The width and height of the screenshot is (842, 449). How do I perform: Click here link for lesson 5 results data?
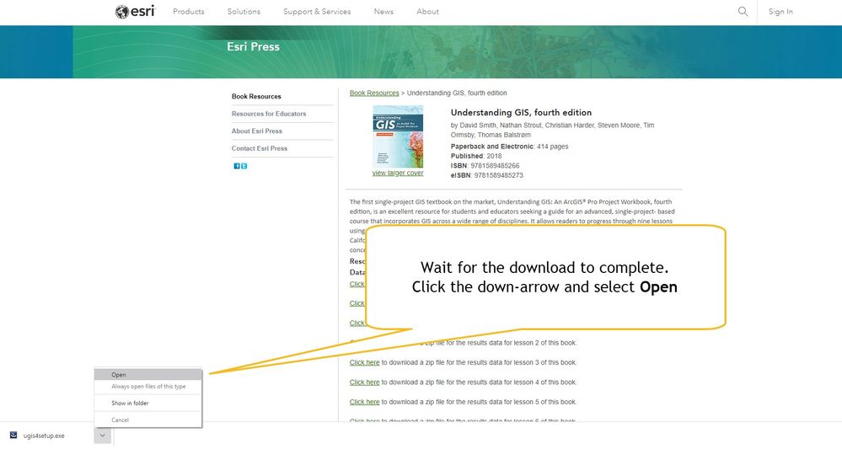[x=365, y=402]
